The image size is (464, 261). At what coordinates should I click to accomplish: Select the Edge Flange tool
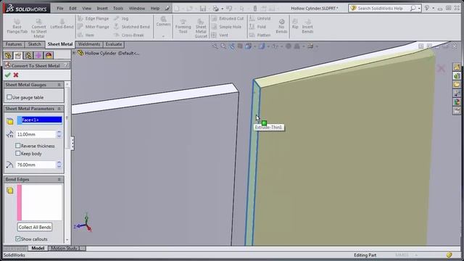tap(94, 18)
